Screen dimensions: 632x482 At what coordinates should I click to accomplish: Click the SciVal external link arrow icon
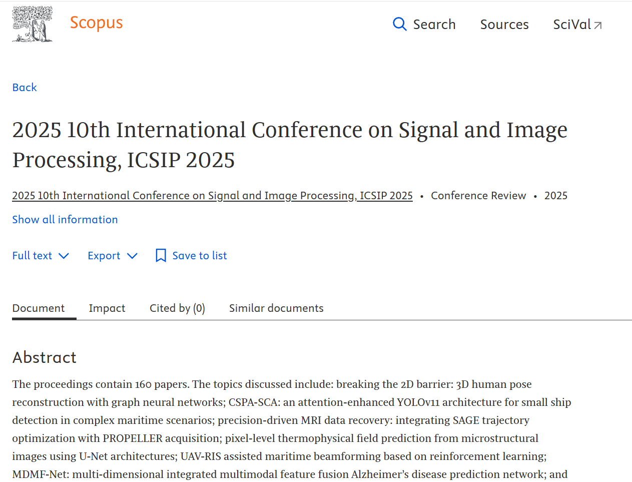[x=598, y=25]
